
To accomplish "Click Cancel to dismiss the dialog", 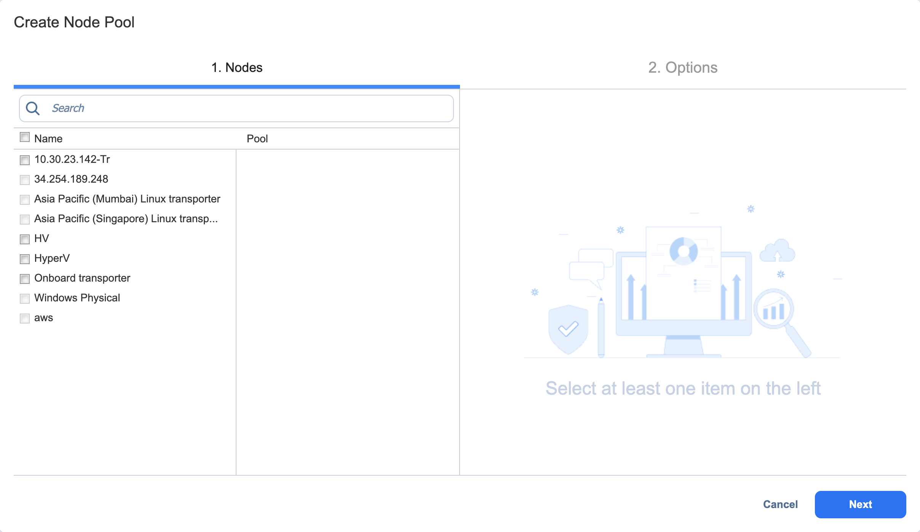I will 780,504.
